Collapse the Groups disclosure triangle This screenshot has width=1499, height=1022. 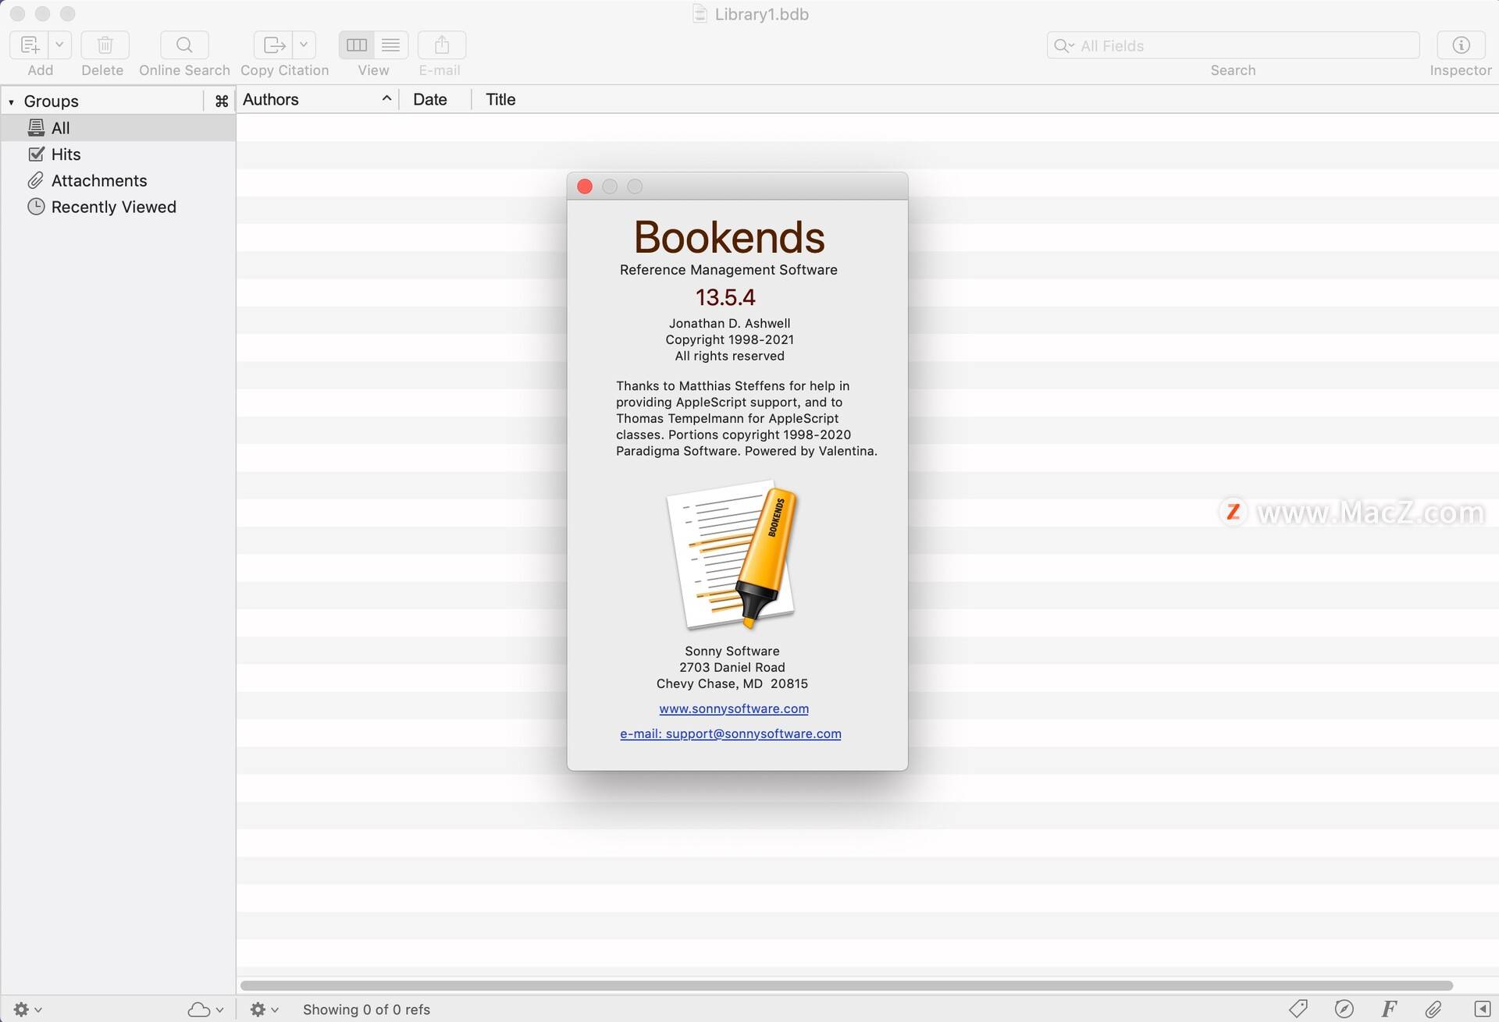pos(11,101)
